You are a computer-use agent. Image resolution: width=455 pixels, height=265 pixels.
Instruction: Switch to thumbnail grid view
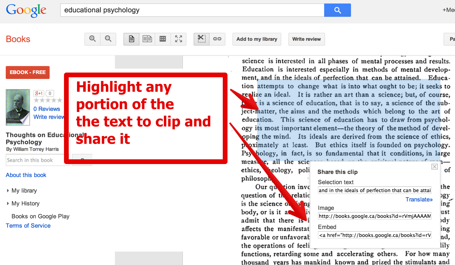click(x=163, y=39)
